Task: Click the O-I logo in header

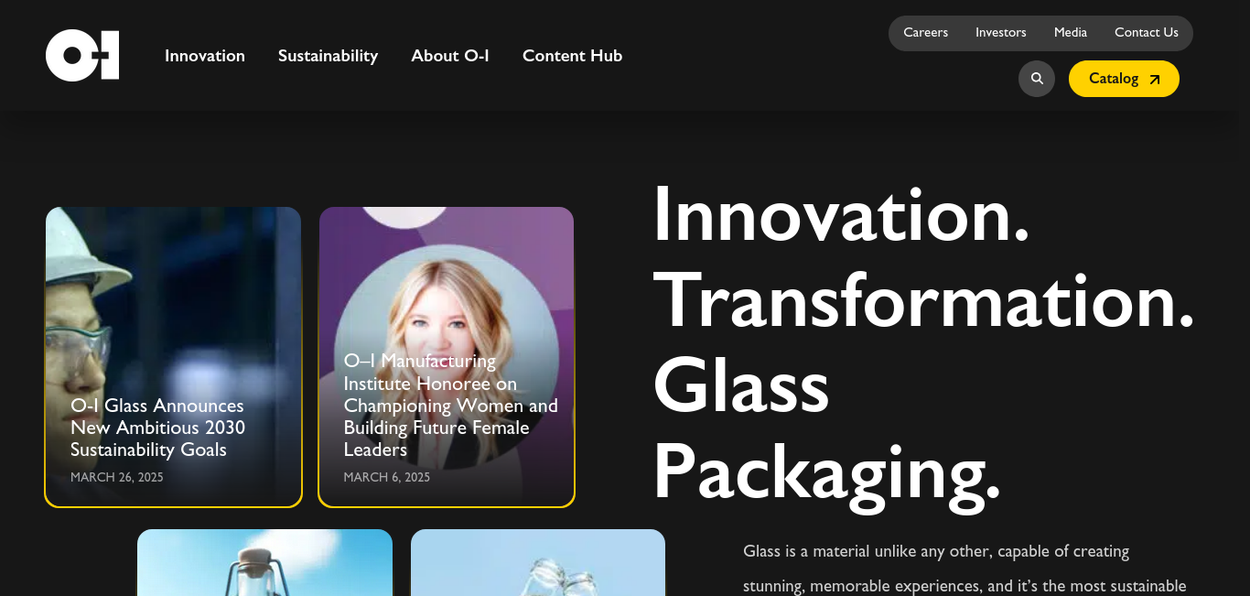Action: point(82,56)
